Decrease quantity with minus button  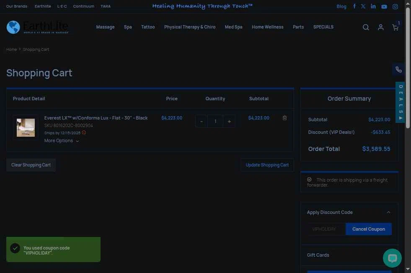[x=201, y=122]
